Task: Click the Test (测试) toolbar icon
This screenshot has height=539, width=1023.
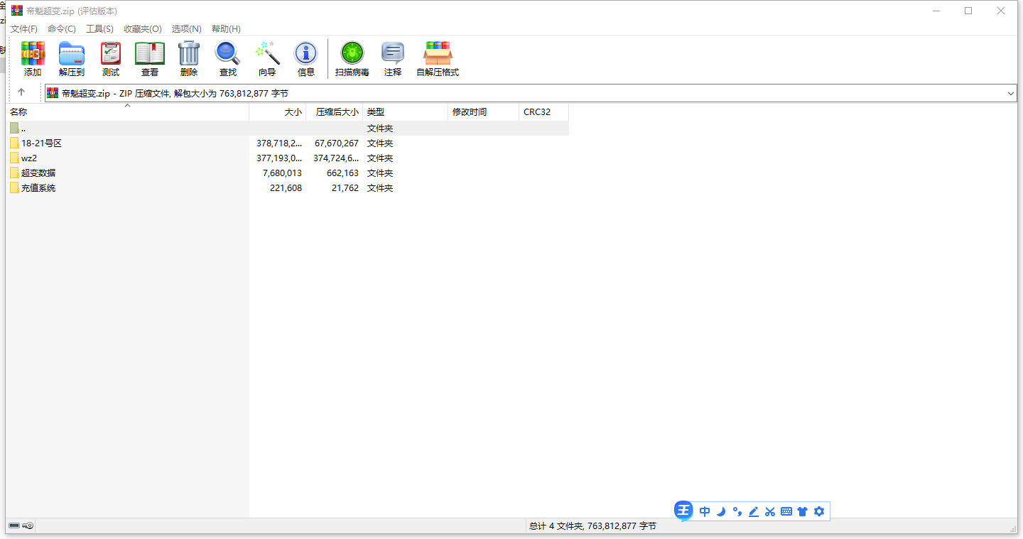Action: (x=111, y=54)
